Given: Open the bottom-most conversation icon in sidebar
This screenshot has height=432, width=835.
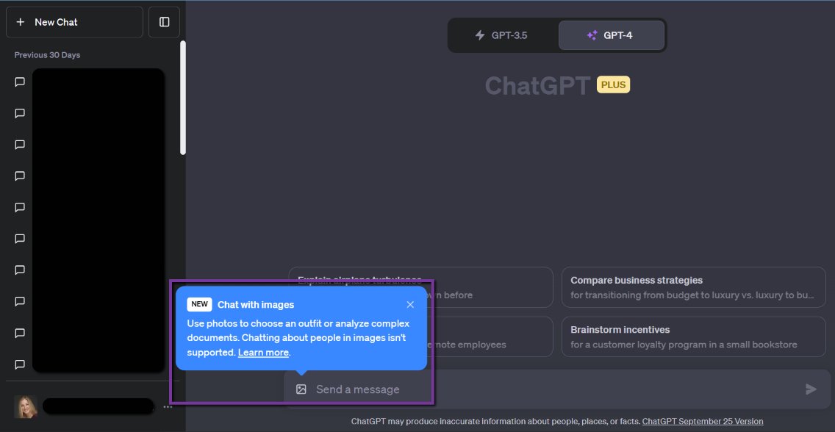Looking at the screenshot, I should click(x=18, y=364).
